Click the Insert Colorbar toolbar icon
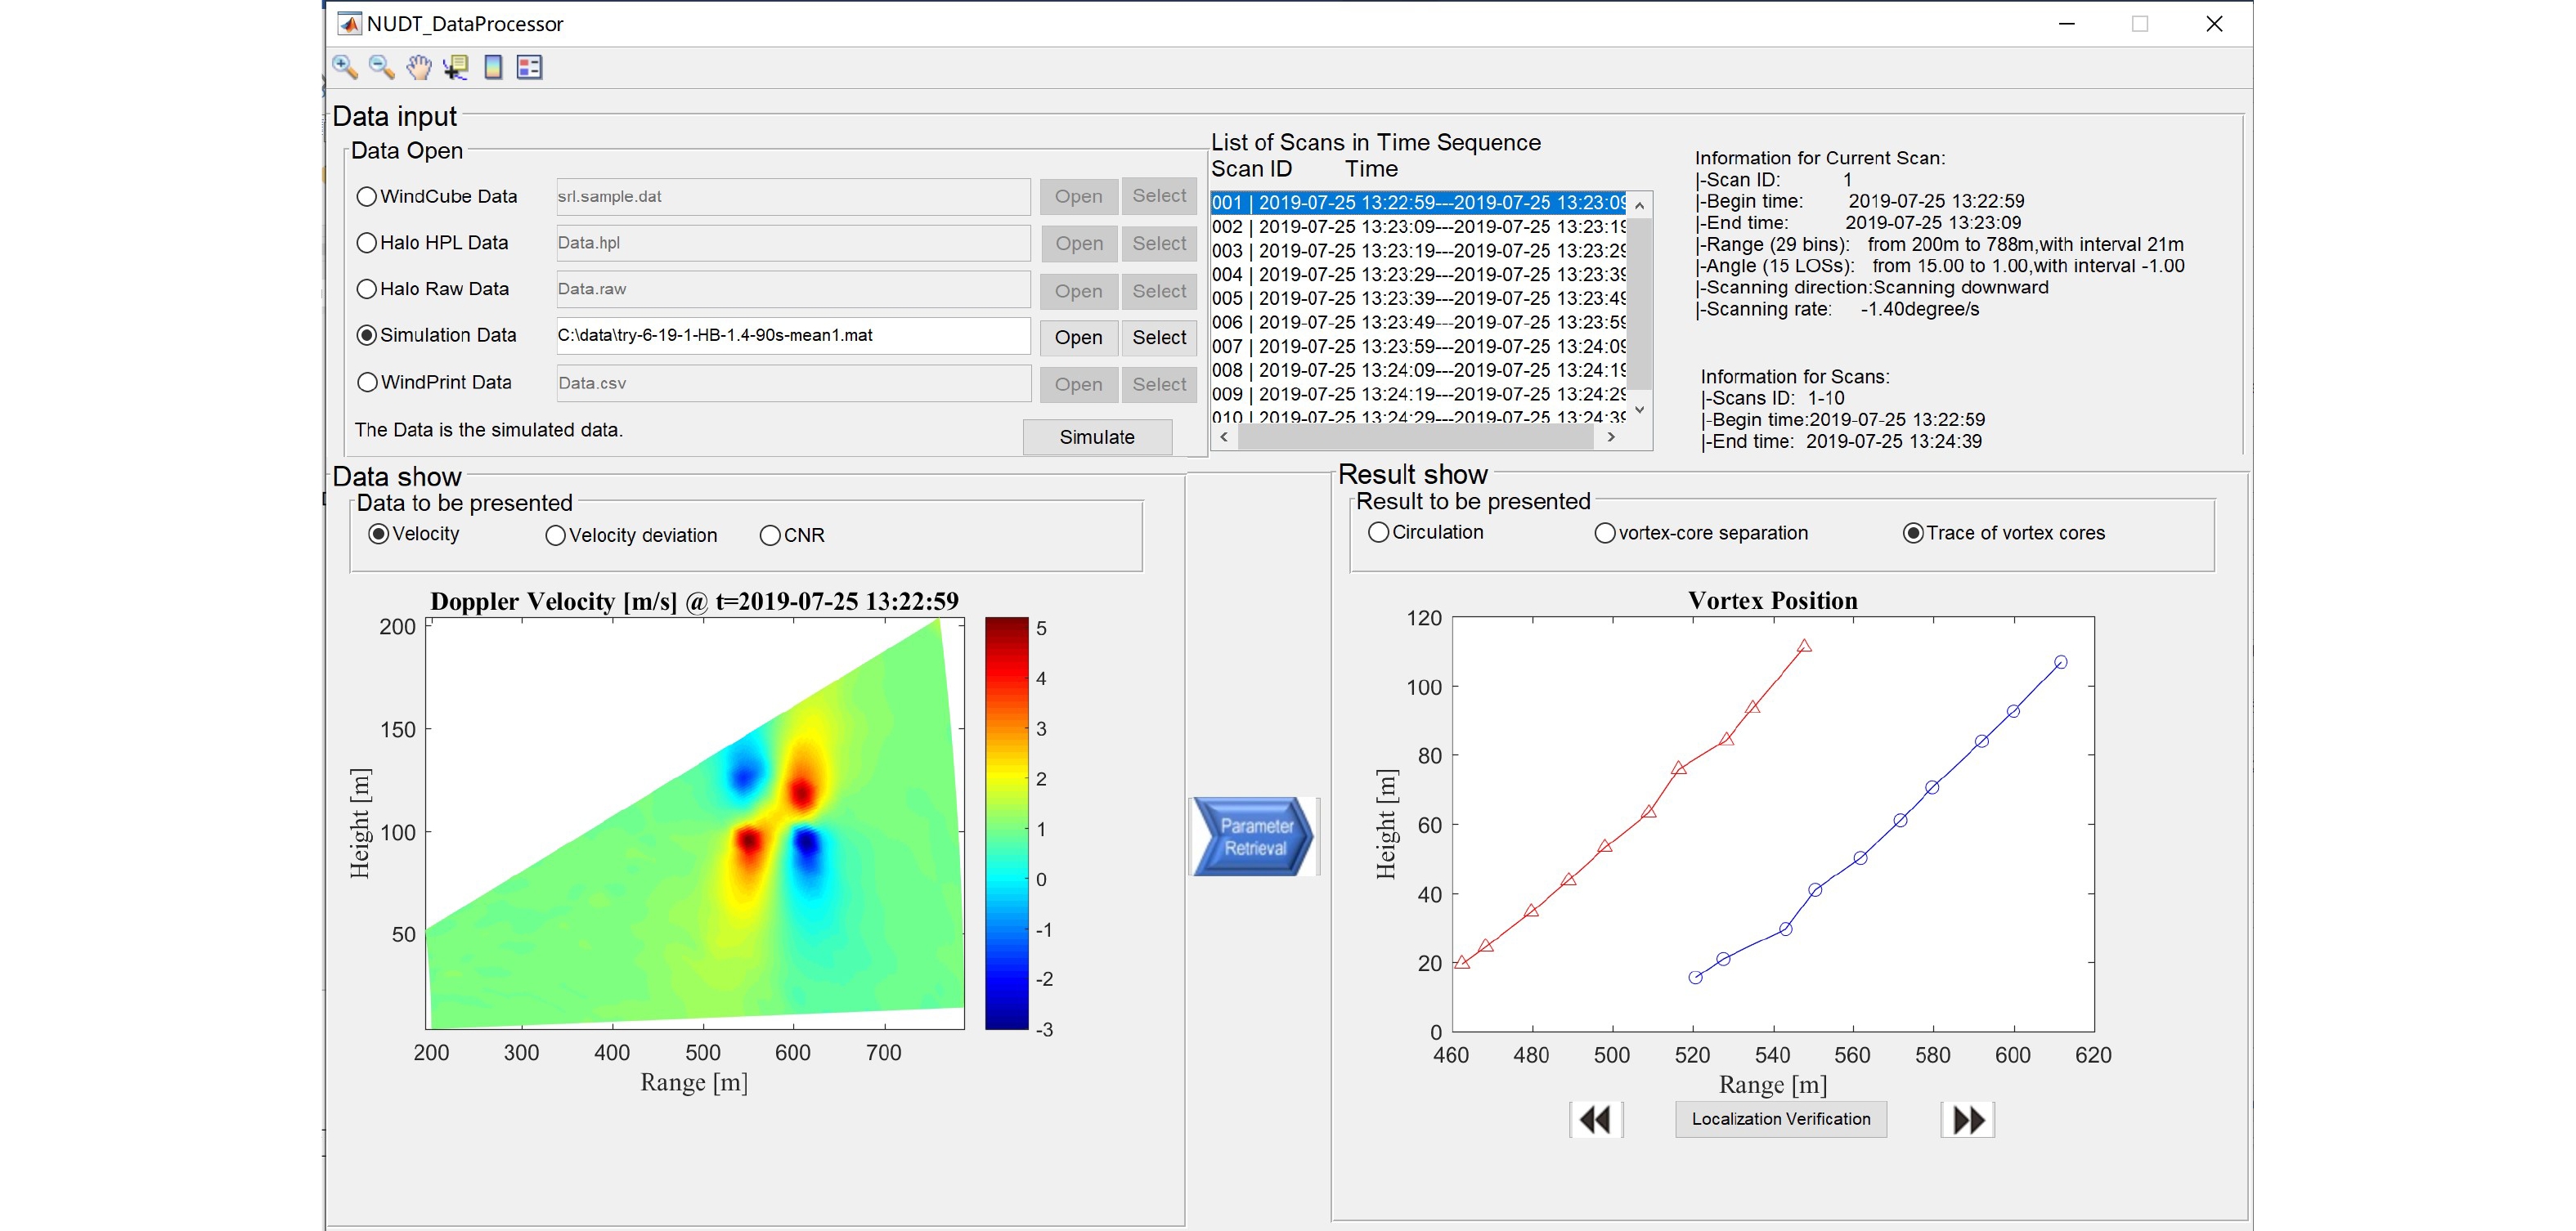The image size is (2576, 1231). (x=493, y=67)
